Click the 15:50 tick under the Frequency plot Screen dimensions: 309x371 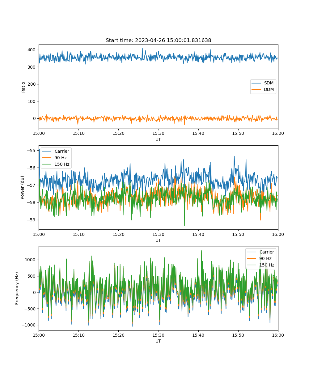click(238, 335)
